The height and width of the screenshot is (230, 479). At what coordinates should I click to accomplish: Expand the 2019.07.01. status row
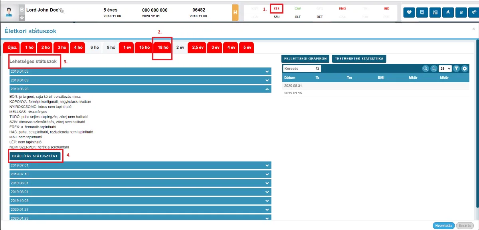[x=141, y=165]
